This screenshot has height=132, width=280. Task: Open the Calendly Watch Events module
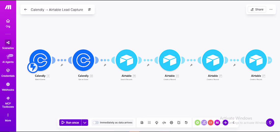[40, 60]
